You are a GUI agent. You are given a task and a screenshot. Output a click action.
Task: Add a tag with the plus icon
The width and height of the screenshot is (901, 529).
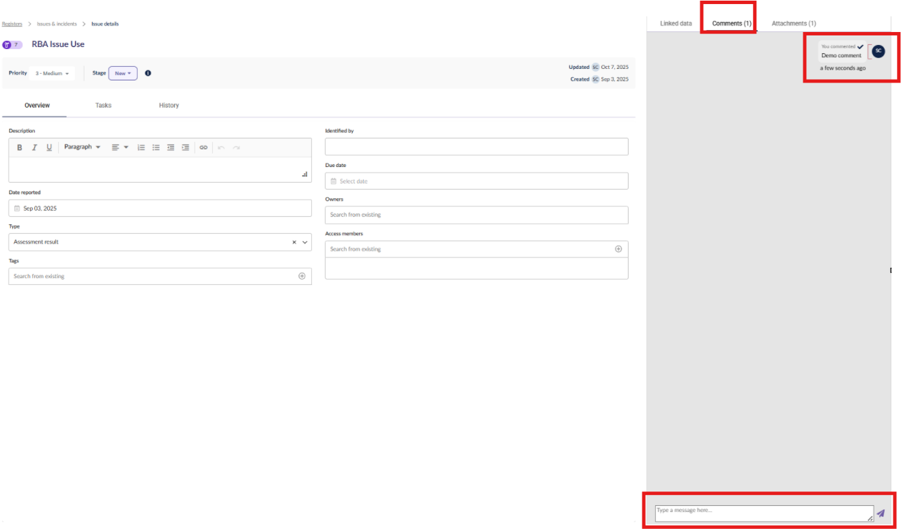coord(302,276)
